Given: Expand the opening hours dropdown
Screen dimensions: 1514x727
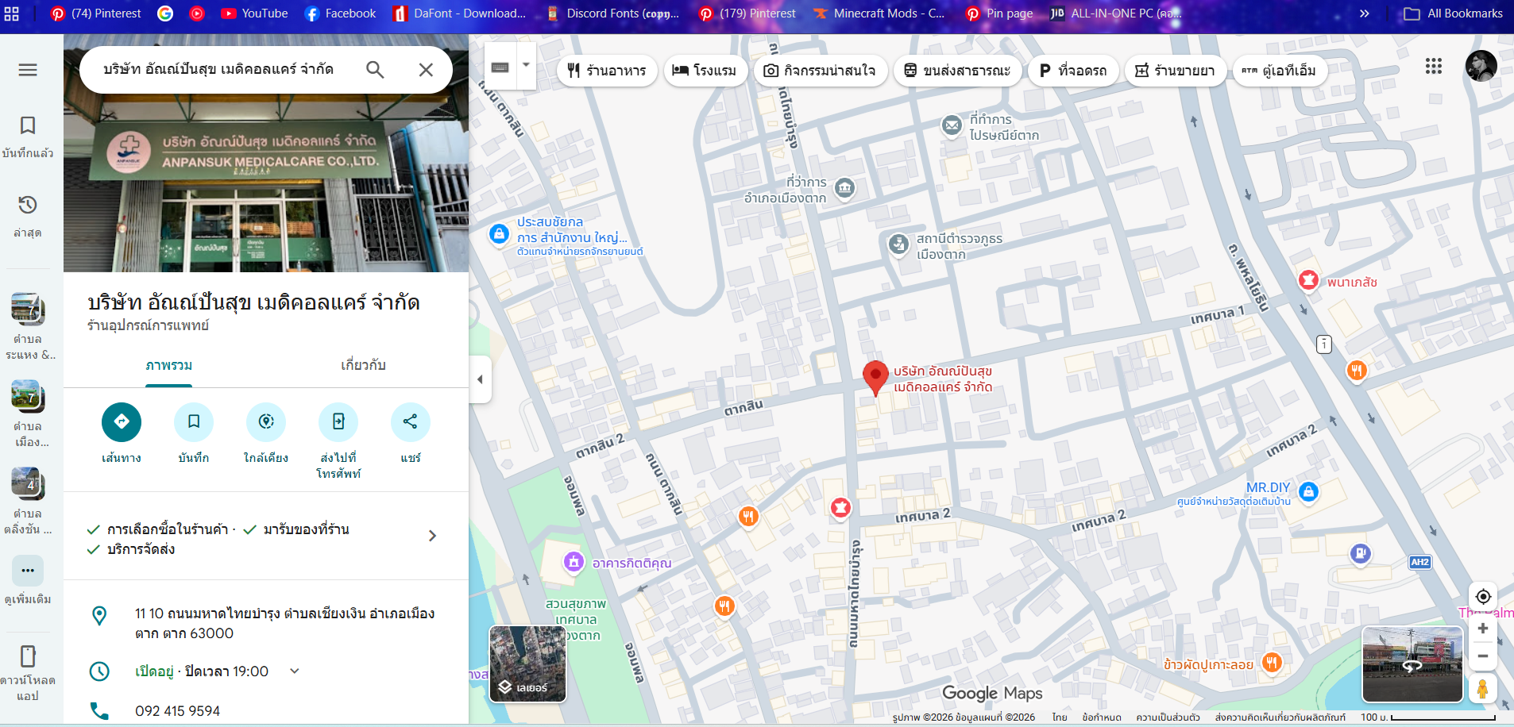Looking at the screenshot, I should (295, 671).
